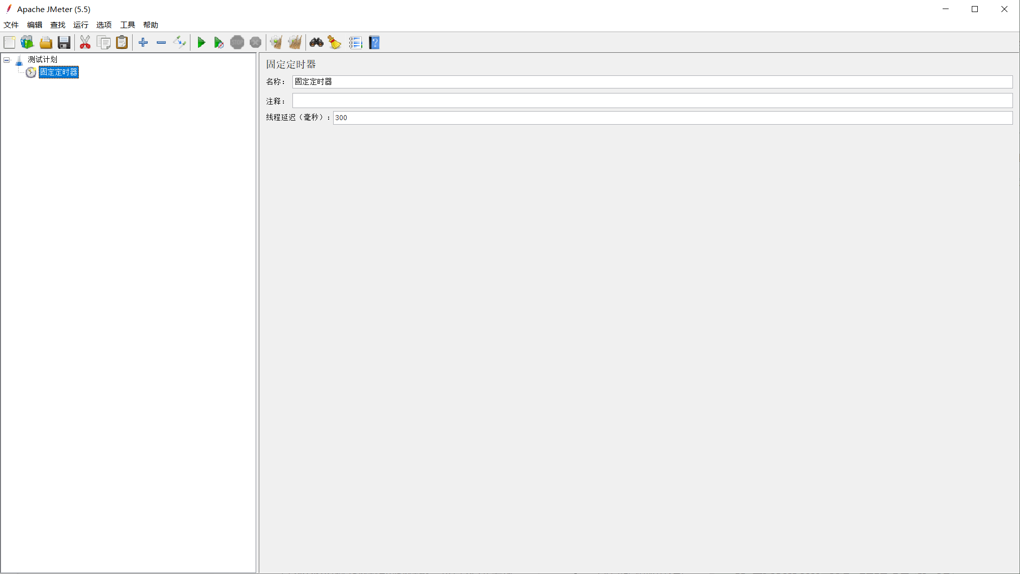Click the Open file folder icon
The width and height of the screenshot is (1020, 574).
click(x=46, y=43)
